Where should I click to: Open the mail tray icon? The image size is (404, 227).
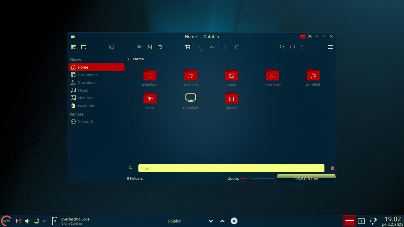pyautogui.click(x=19, y=221)
